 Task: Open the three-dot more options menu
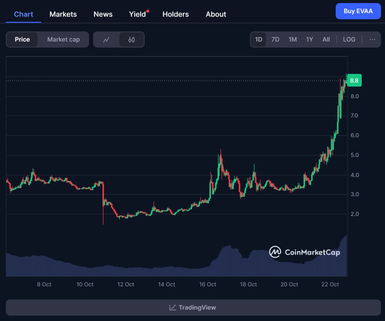coord(372,39)
